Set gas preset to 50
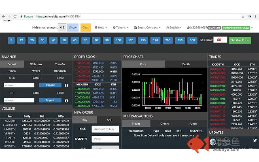Image resolution: width=259 pixels, height=162 pixels. [64, 40]
